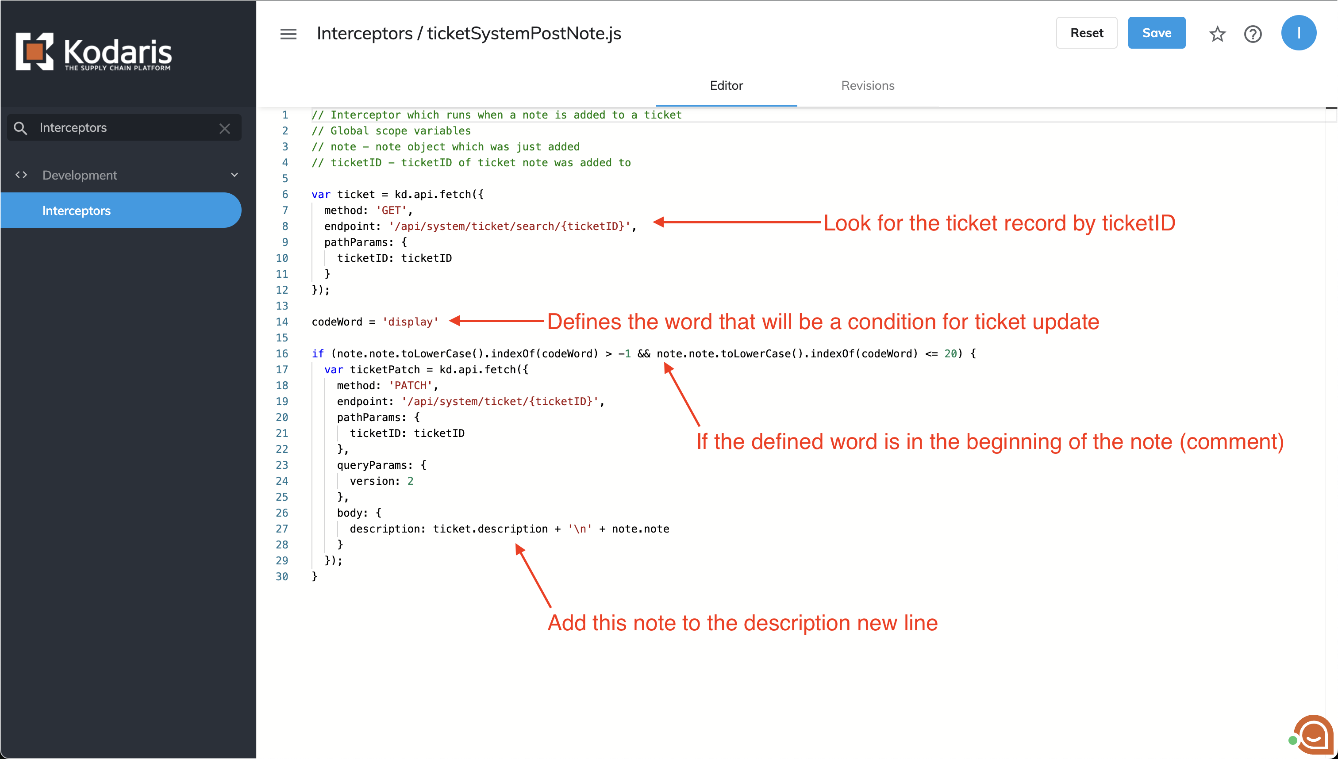Screen dimensions: 1338x759
Task: Clear the Interceptors search text
Action: [225, 128]
